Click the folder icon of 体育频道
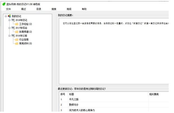 coord(17,32)
